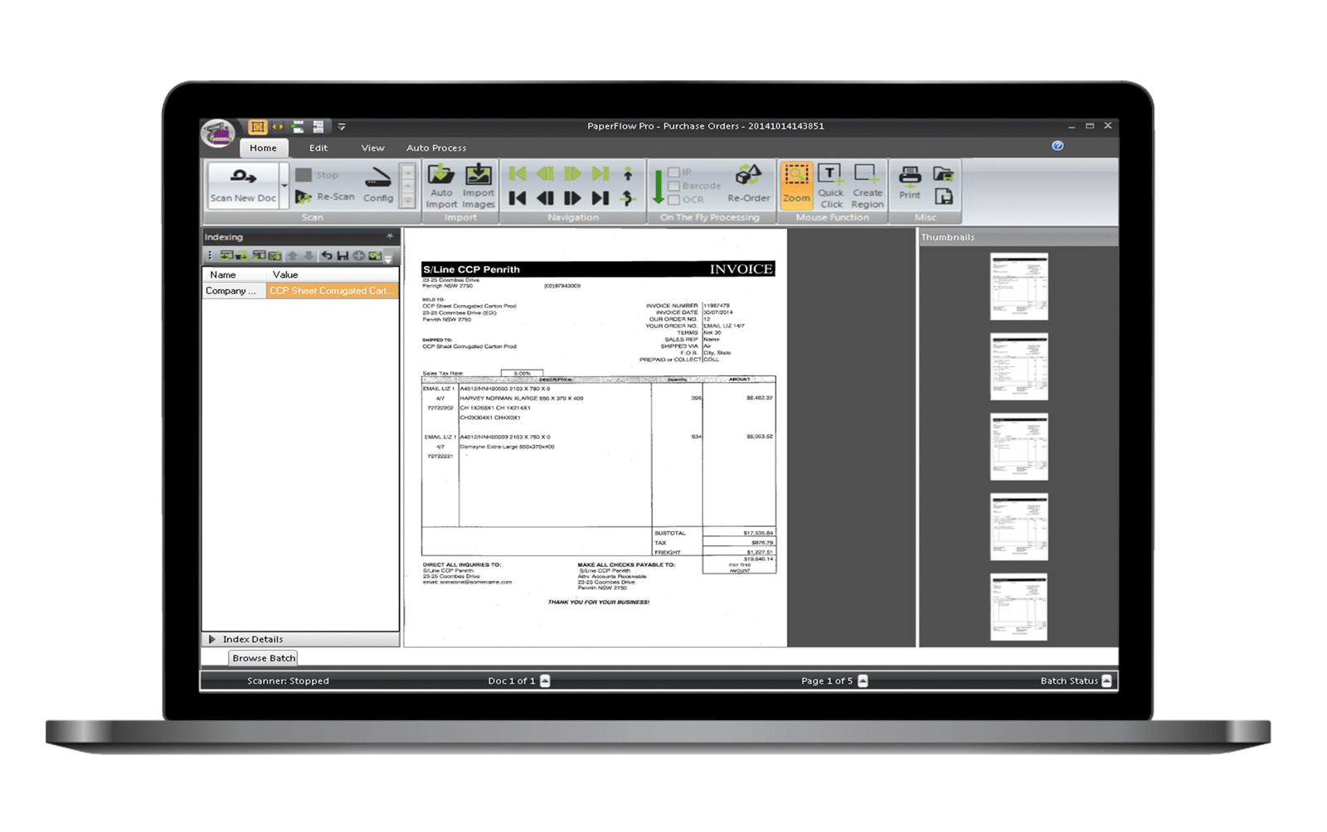Check the OCR option
Viewport: 1327px width, 832px height.
674,200
